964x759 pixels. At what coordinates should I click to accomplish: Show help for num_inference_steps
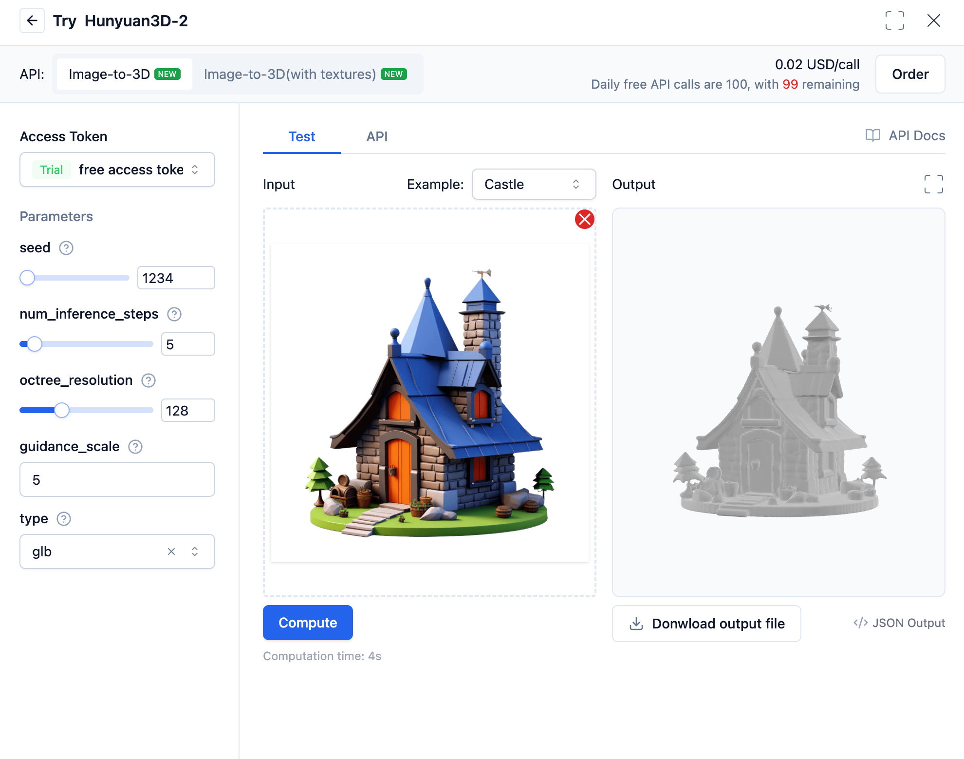point(174,314)
